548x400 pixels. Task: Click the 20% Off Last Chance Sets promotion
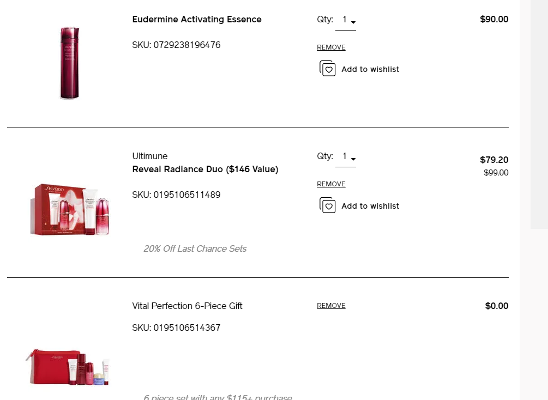coord(195,249)
